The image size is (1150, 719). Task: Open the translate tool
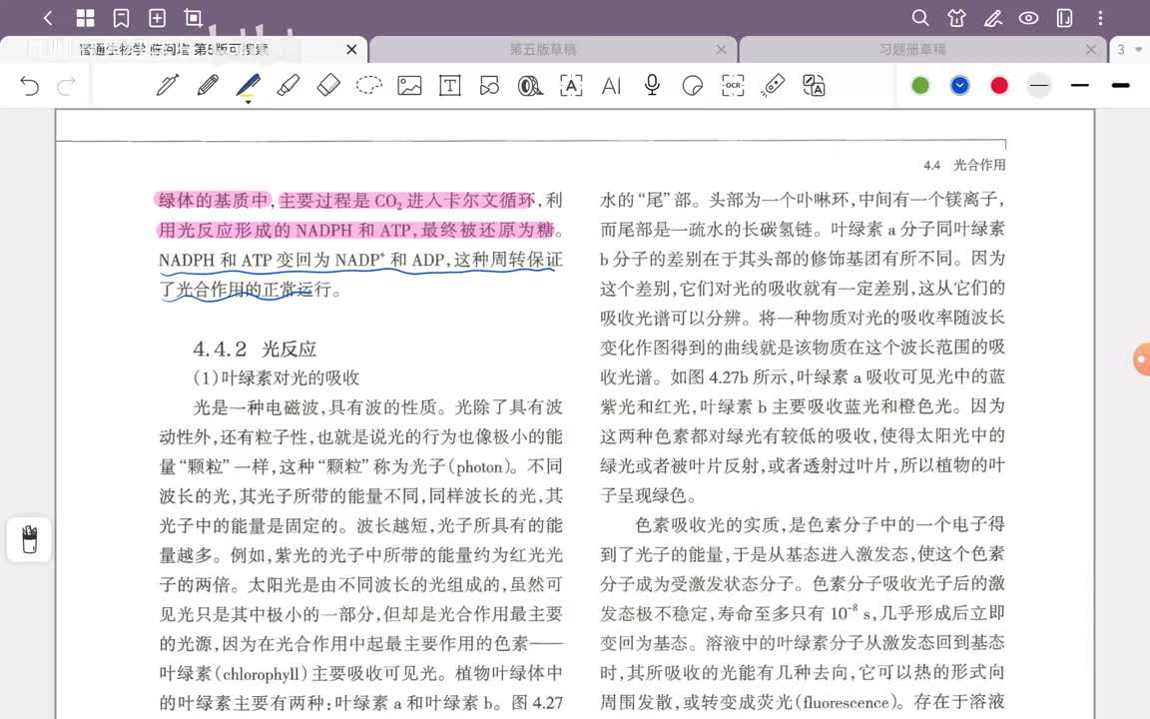814,86
